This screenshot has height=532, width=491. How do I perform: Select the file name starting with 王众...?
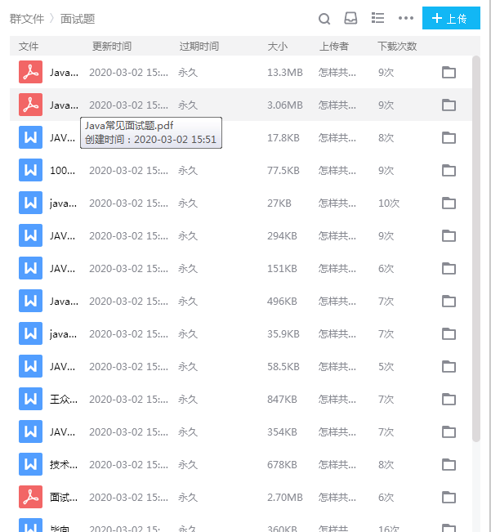[64, 400]
